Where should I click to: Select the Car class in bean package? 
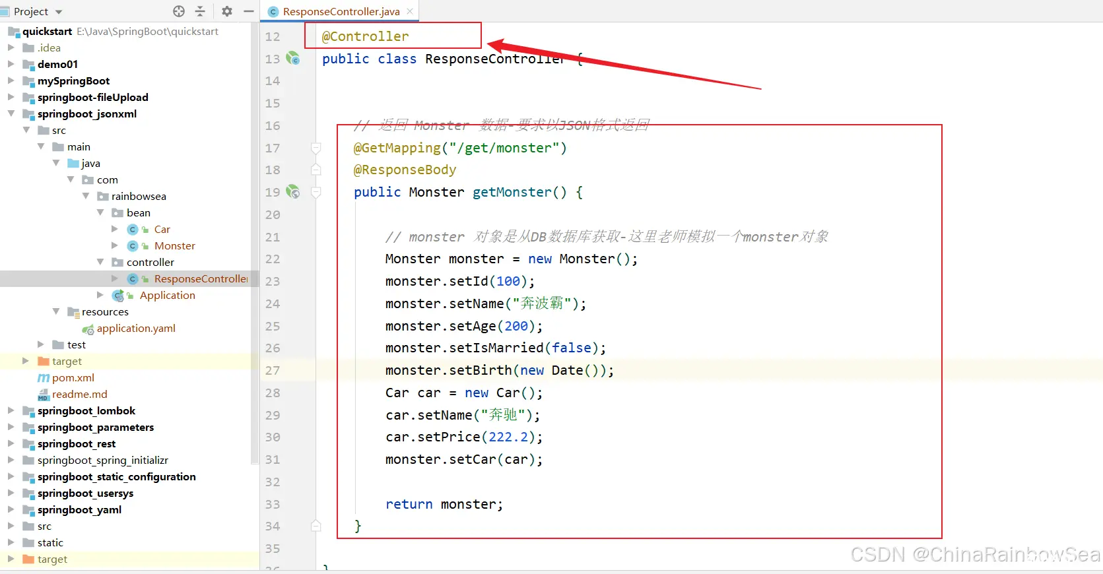pos(162,229)
